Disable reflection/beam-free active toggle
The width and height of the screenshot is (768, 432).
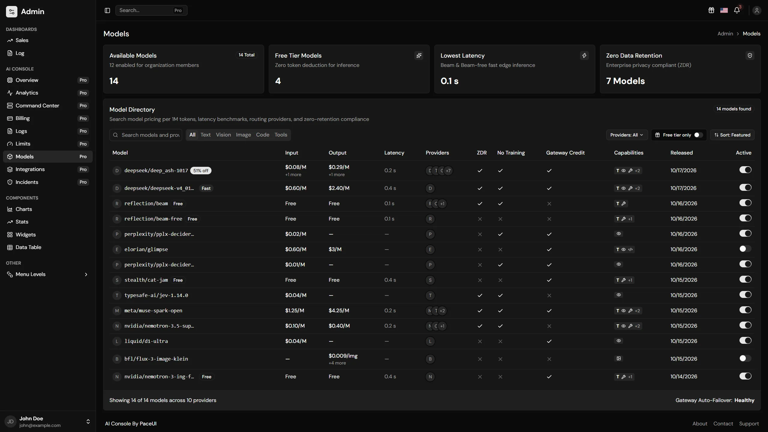(745, 218)
